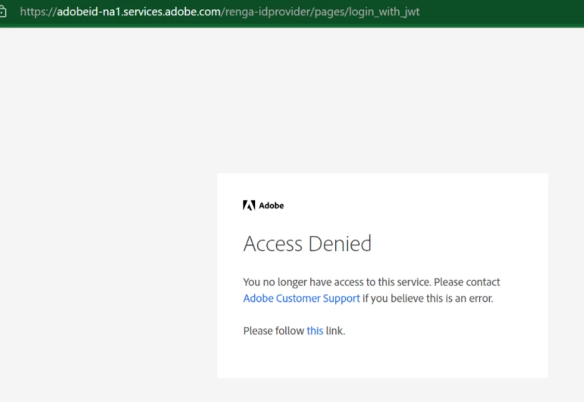Viewport: 584px width, 402px height.
Task: Click the lock icon in address bar
Action: 3,12
